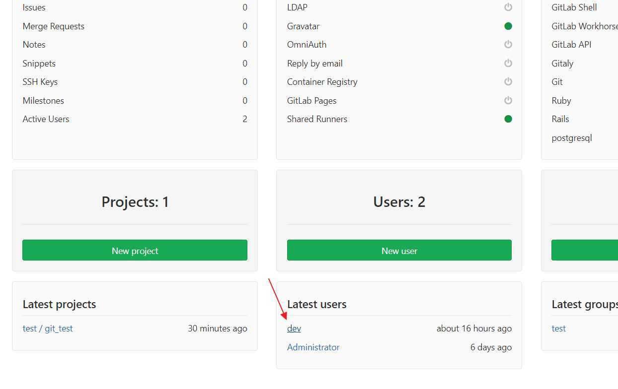Open the test / git_test project link
The image size is (618, 389).
[48, 328]
